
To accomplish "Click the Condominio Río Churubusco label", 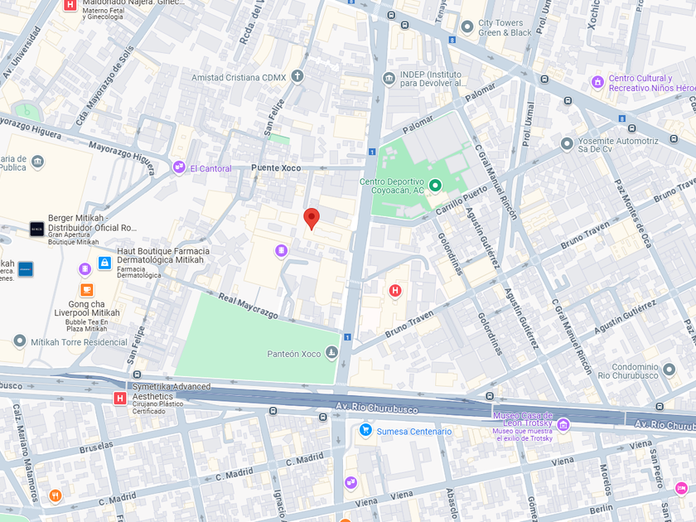I will 628,371.
